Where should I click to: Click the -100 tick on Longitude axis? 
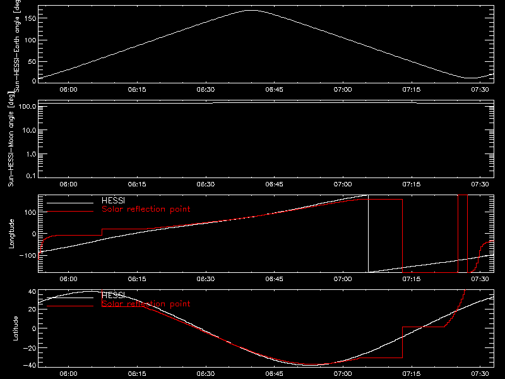click(x=28, y=255)
